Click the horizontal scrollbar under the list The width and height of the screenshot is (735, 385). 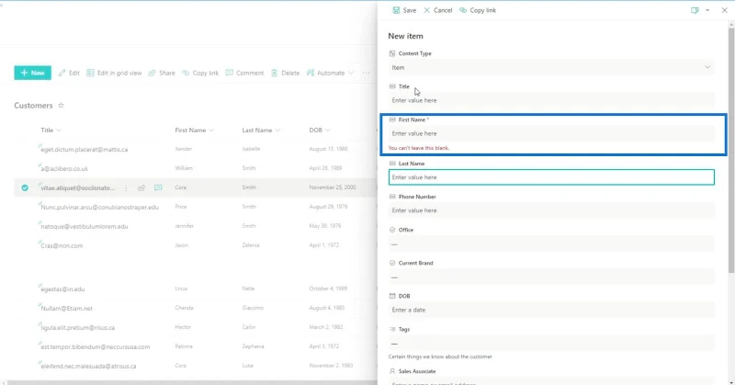pos(190,382)
